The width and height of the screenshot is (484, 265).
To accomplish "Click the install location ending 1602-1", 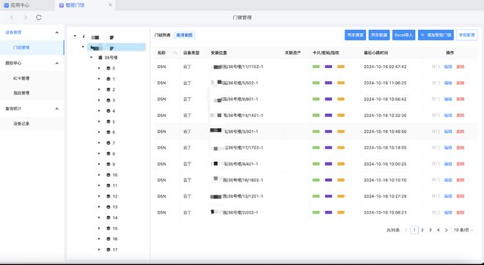I will coord(238,180).
